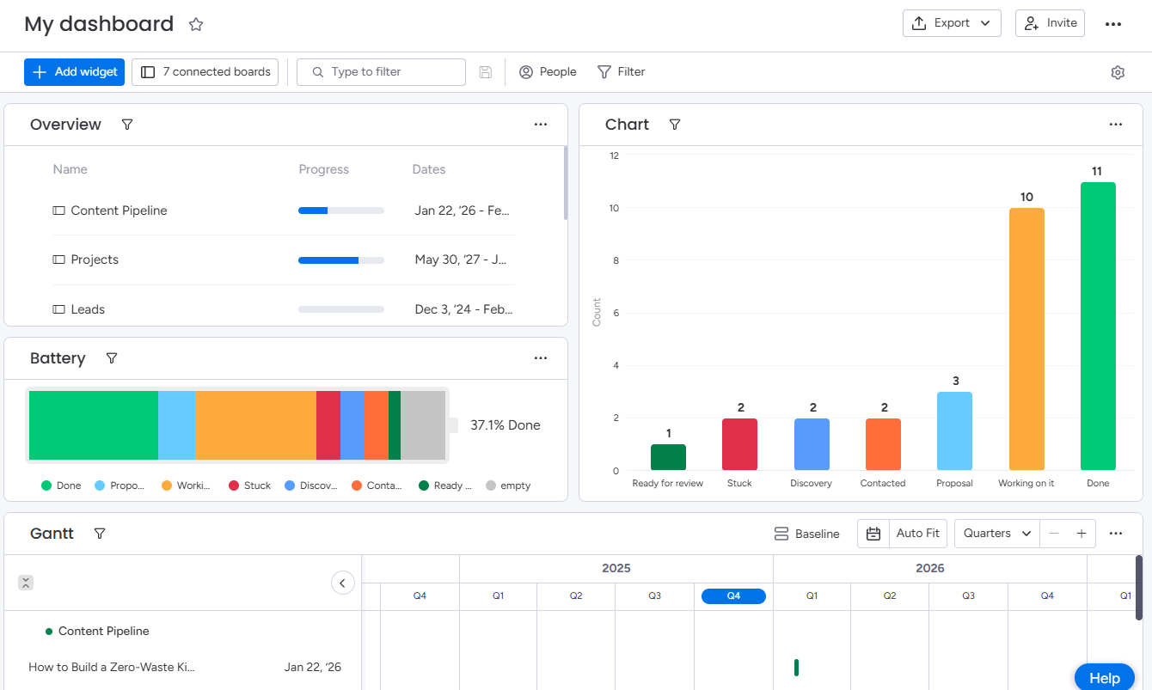The height and width of the screenshot is (690, 1152).
Task: Toggle Working on it in Battery legend
Action: (x=186, y=485)
